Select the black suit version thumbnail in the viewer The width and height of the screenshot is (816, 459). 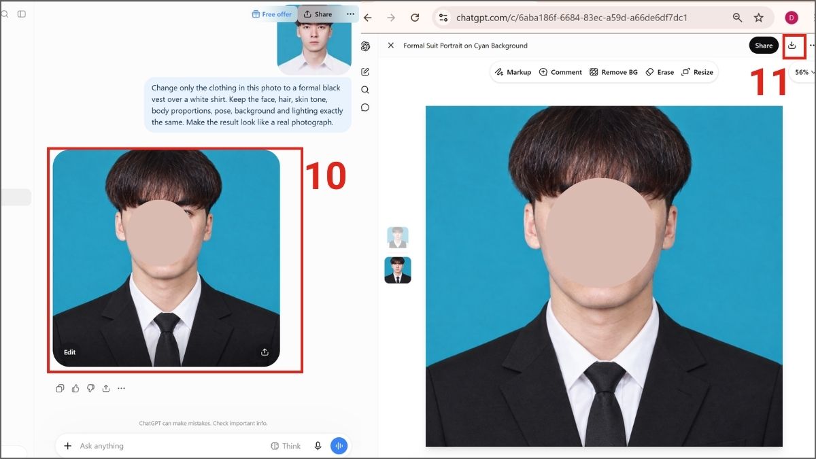coord(398,270)
